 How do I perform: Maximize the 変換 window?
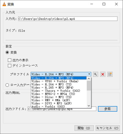coord(104,4)
